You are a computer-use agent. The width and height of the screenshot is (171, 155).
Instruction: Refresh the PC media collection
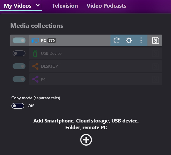pos(117,40)
